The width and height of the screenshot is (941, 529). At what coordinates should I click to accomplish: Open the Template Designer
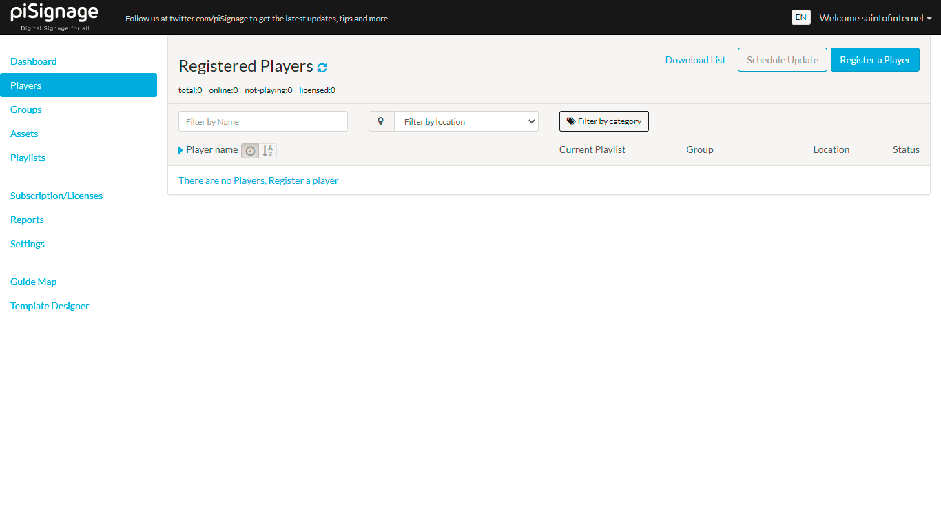pos(50,305)
